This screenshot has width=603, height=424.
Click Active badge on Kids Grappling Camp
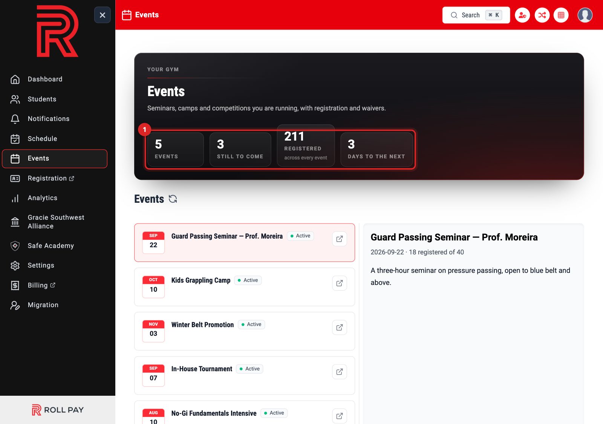tap(248, 280)
